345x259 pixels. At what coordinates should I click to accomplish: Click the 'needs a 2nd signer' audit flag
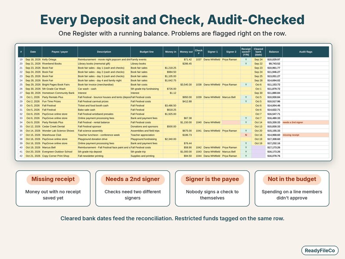[x=306, y=123]
